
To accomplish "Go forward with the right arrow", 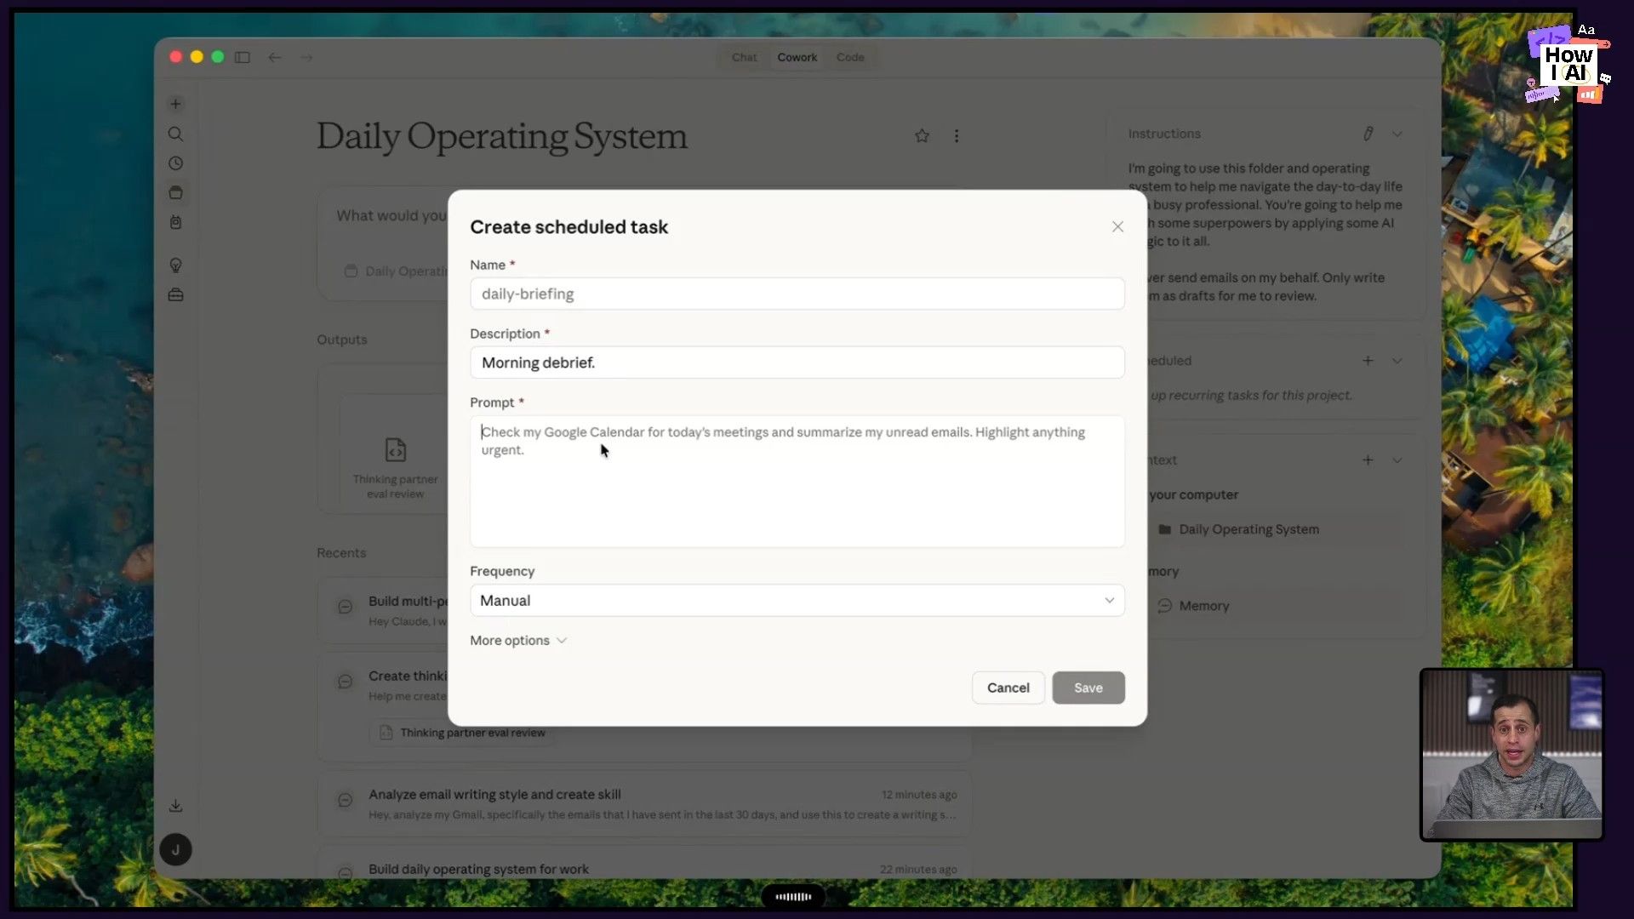I will (x=306, y=57).
